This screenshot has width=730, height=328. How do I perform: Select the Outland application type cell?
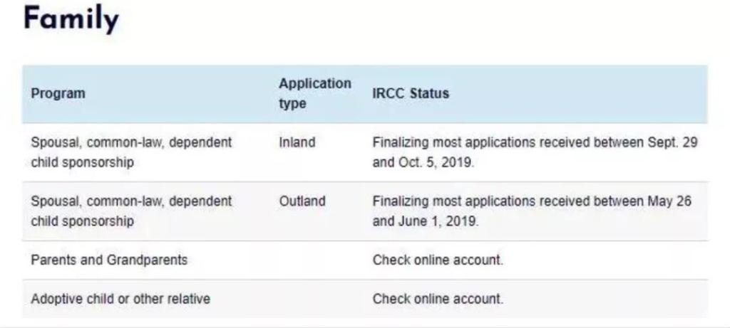tap(302, 201)
